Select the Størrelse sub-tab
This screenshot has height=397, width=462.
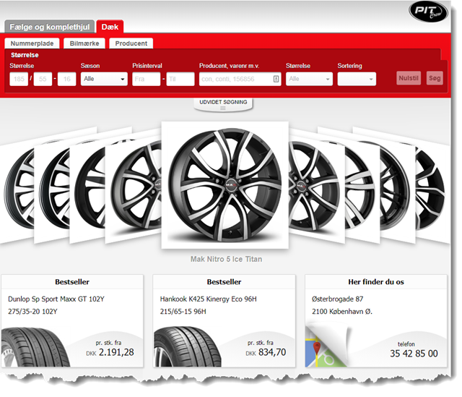pos(25,55)
